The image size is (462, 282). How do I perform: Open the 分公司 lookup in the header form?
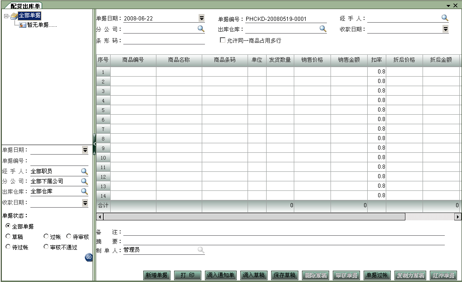click(x=200, y=29)
